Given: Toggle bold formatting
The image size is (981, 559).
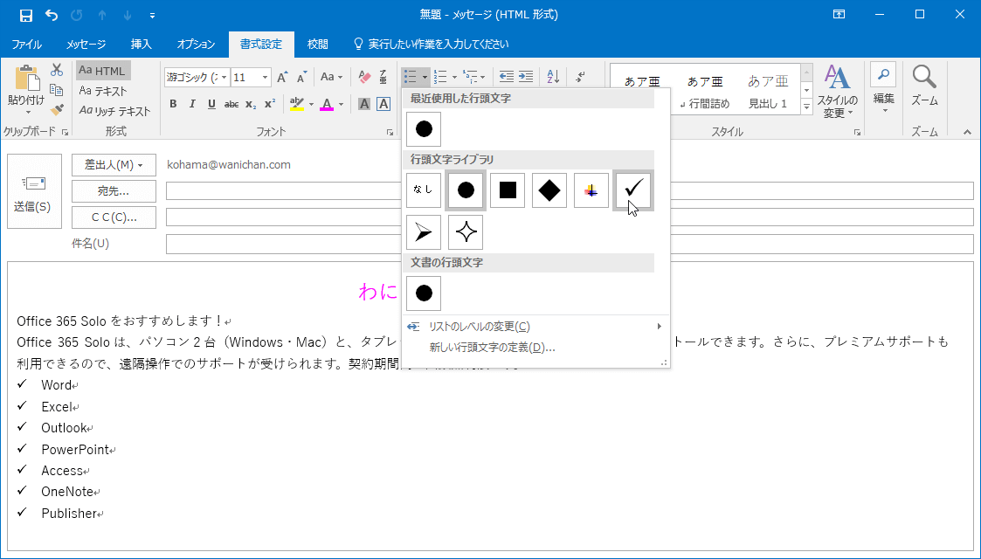Looking at the screenshot, I should [173, 105].
